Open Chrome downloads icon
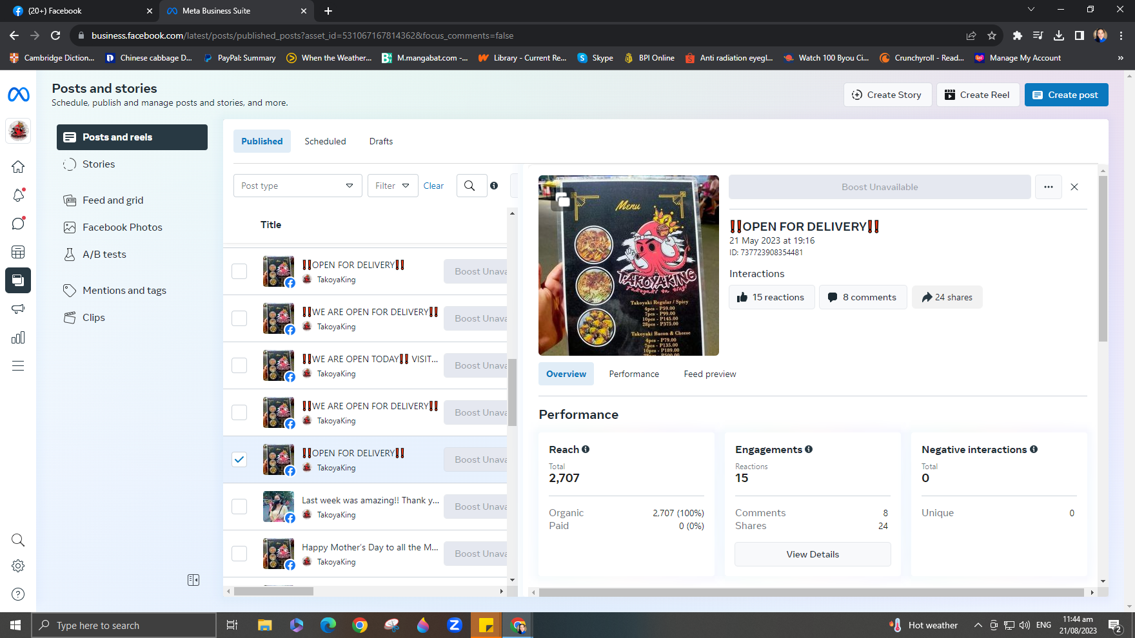Image resolution: width=1135 pixels, height=638 pixels. click(1059, 35)
